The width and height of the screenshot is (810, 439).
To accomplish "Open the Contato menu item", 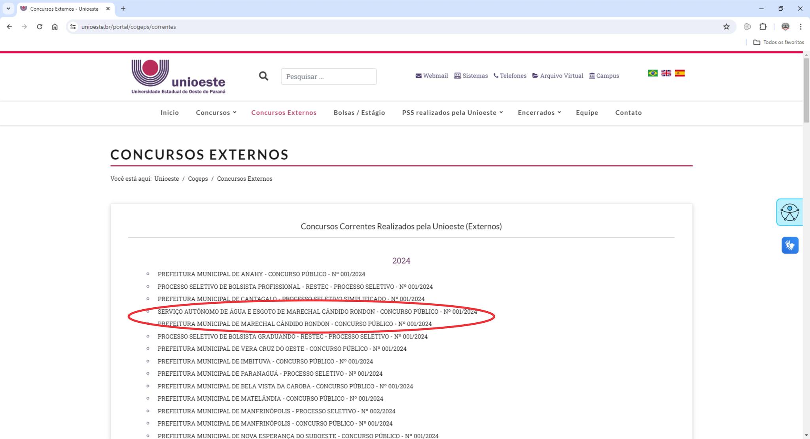I will pos(628,113).
